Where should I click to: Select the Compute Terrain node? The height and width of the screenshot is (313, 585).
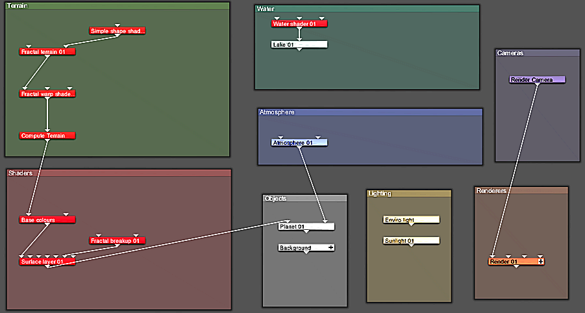(x=47, y=136)
